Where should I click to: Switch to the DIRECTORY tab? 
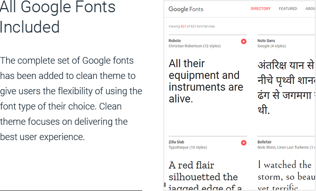point(260,9)
